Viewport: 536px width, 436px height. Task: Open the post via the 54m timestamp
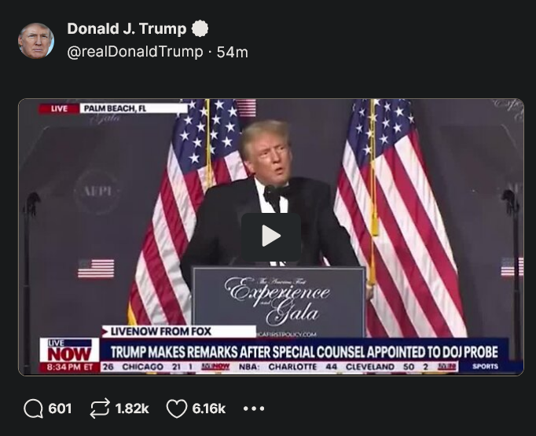[232, 53]
